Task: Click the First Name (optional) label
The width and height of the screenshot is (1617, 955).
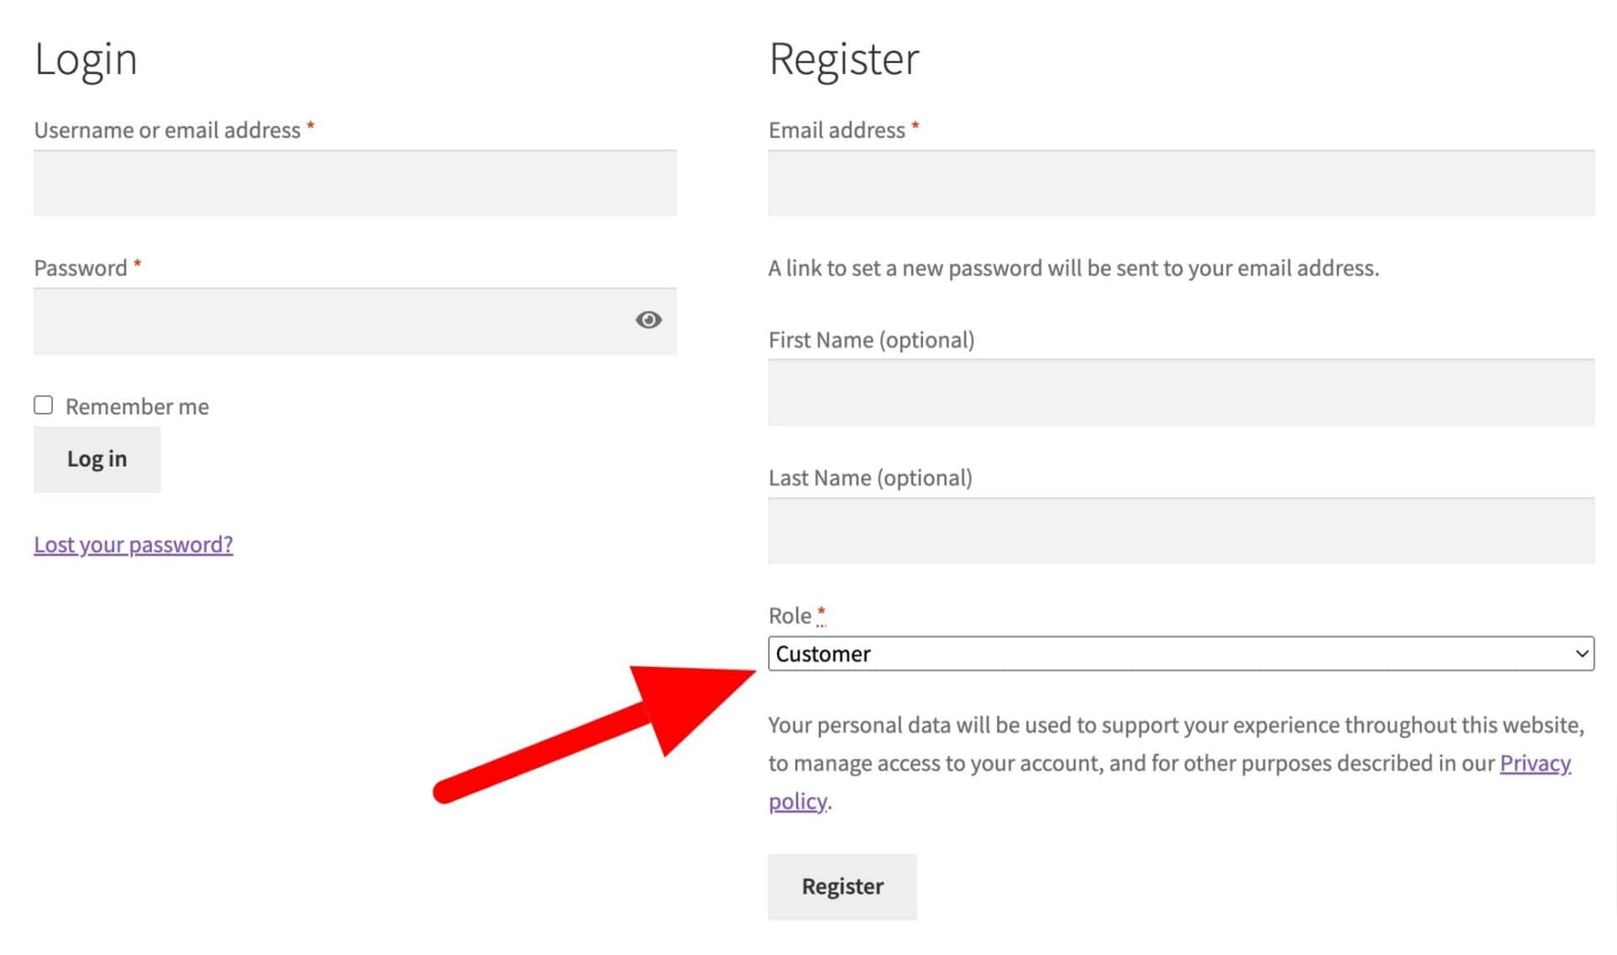Action: pyautogui.click(x=872, y=339)
